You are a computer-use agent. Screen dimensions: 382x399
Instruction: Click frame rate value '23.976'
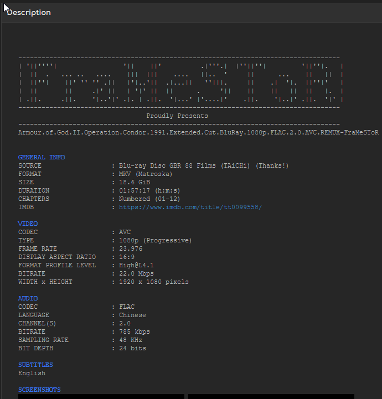131,248
